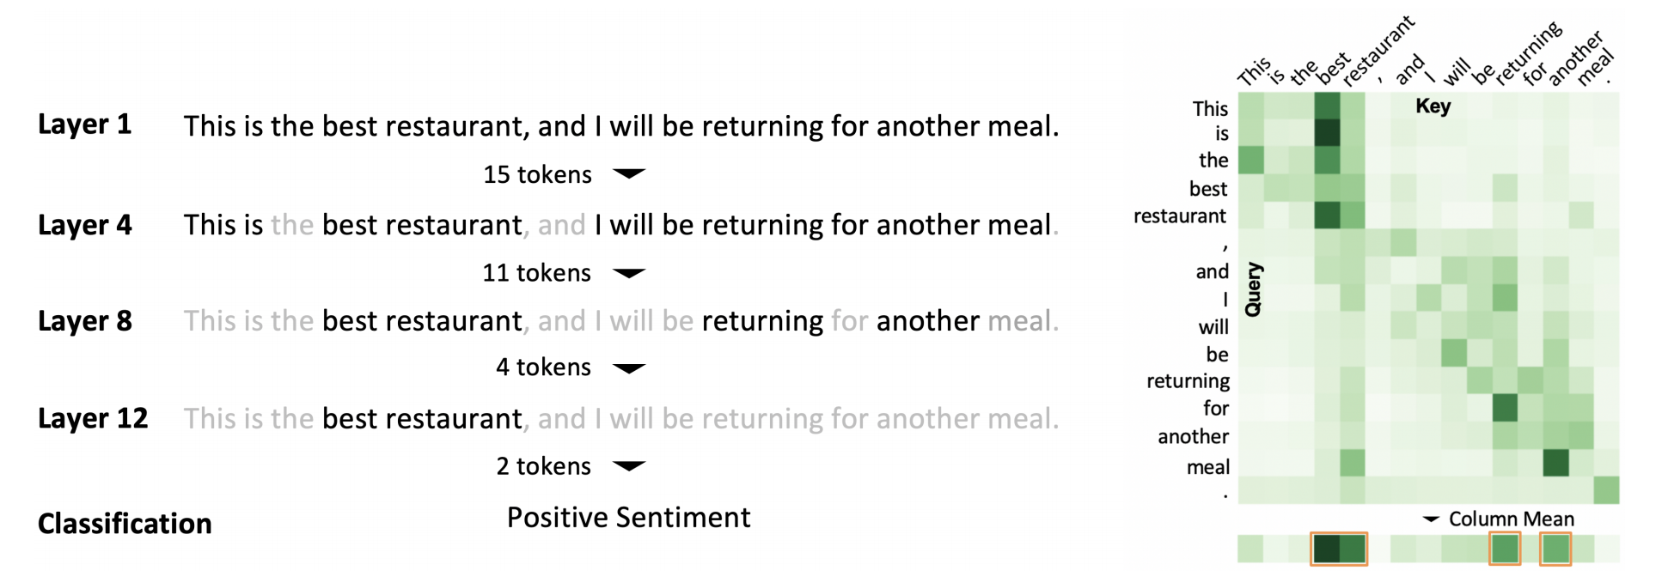The width and height of the screenshot is (1668, 583).
Task: Click the 'Key' axis label
Action: click(x=1433, y=106)
